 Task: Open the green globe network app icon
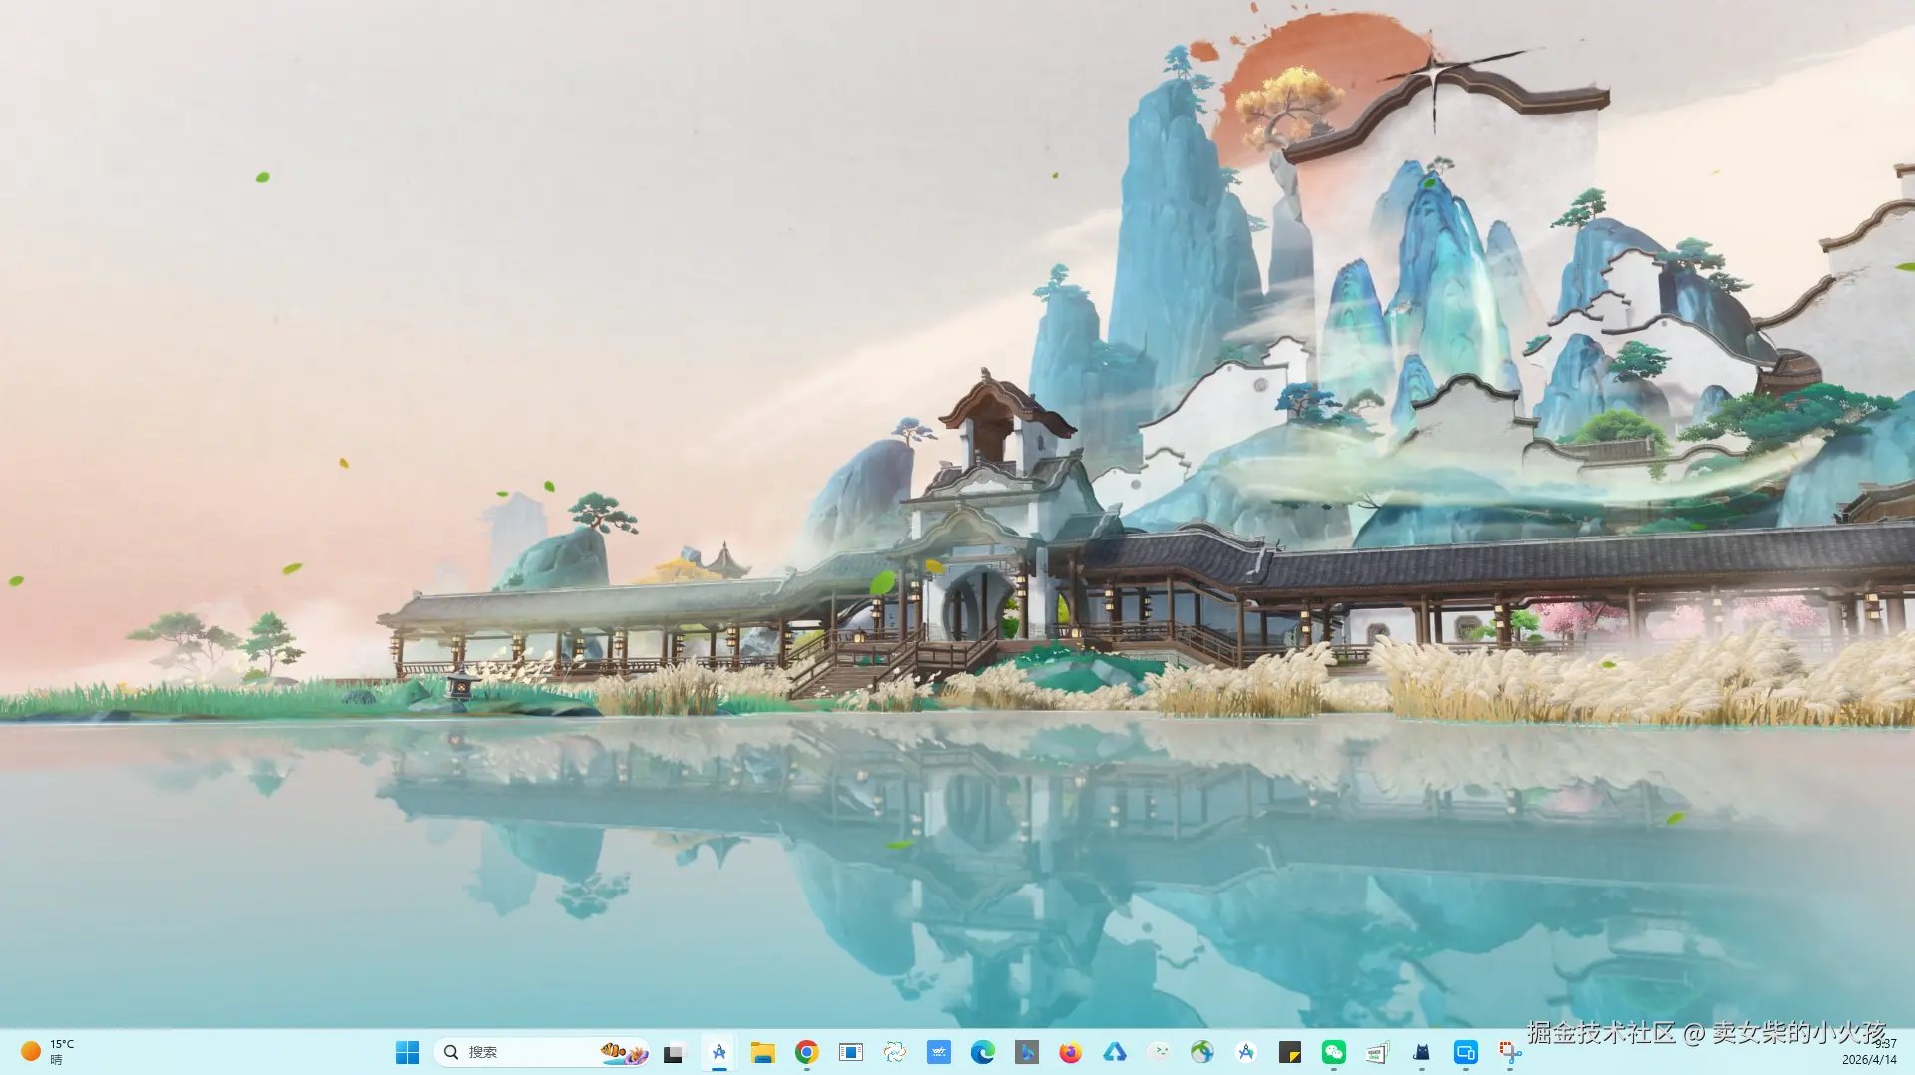(x=1202, y=1052)
